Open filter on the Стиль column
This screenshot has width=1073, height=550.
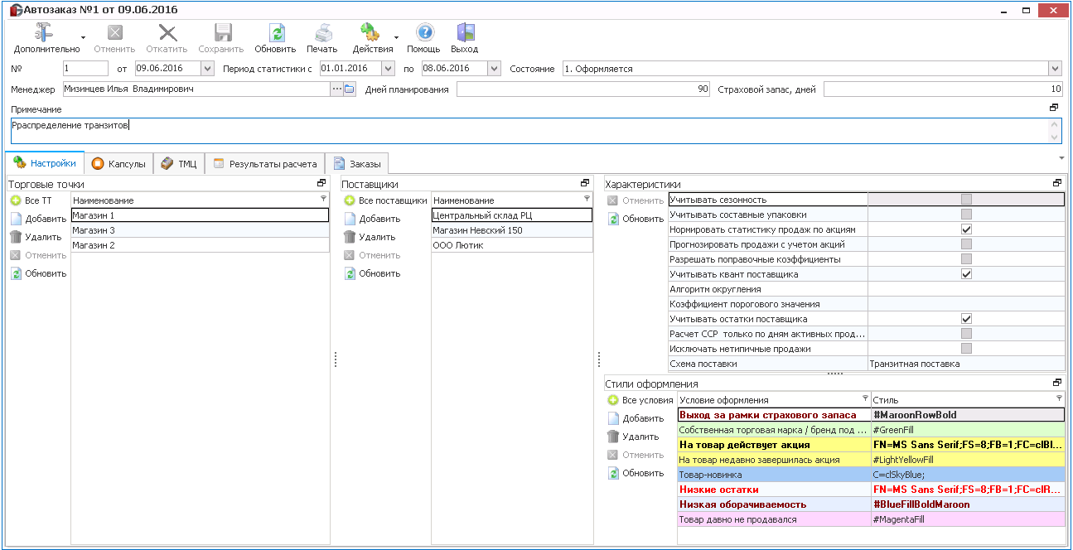pos(1059,398)
